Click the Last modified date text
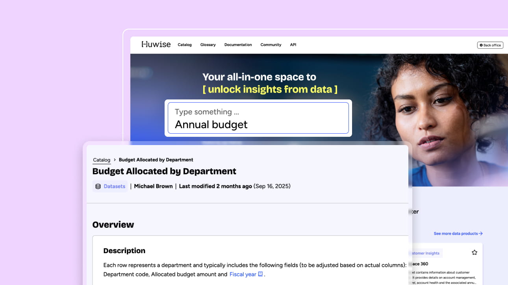508x285 pixels. (235, 186)
